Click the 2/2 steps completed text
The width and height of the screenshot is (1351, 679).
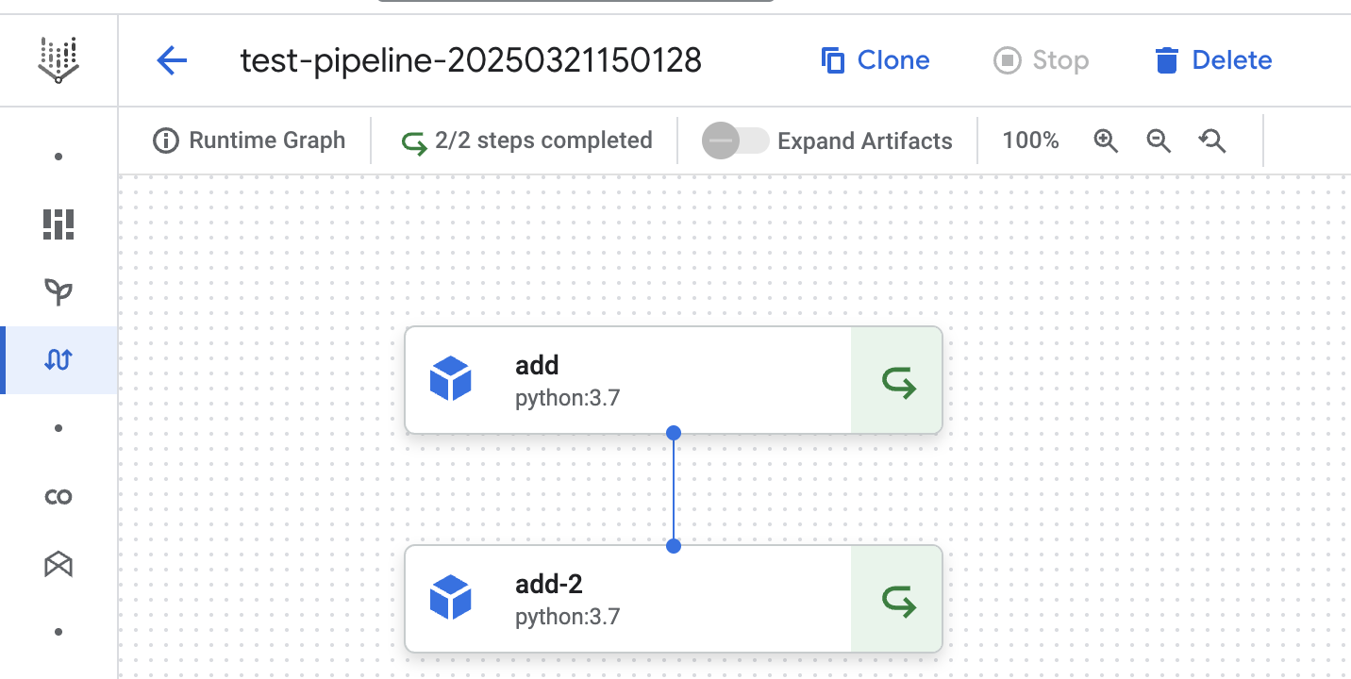[543, 141]
